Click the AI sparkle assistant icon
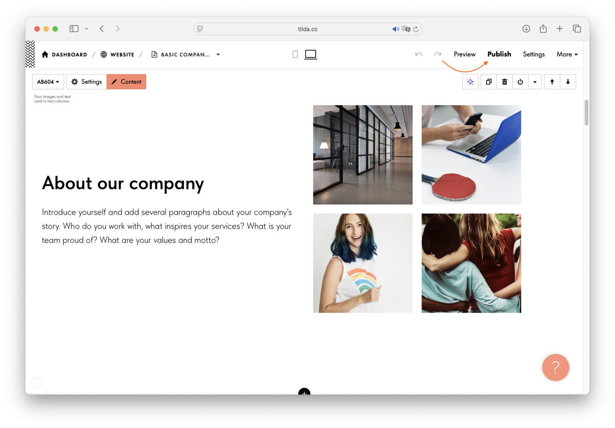The height and width of the screenshot is (428, 615). 470,82
